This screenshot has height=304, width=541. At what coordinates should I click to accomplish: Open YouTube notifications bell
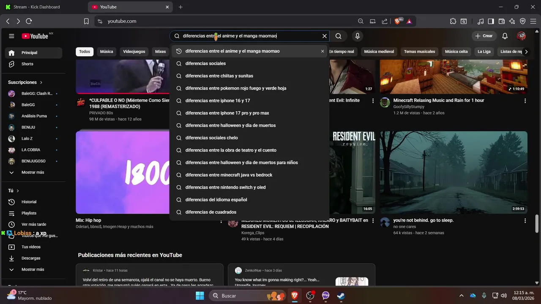(x=505, y=36)
